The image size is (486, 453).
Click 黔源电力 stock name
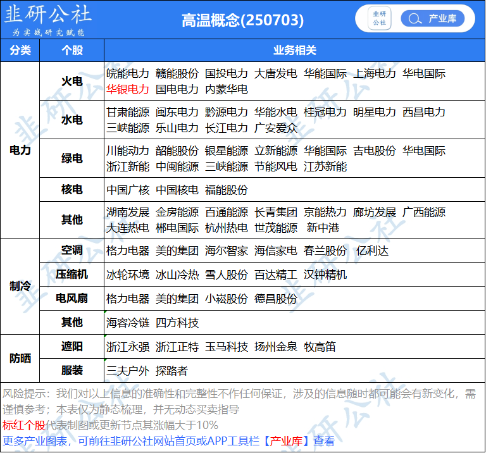pos(227,112)
